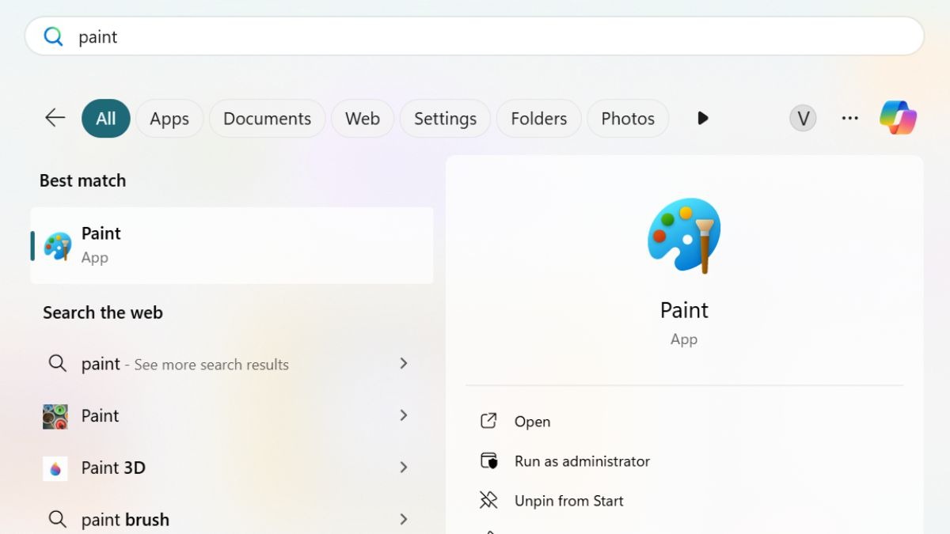
Task: Launch Copilot from the colorful icon
Action: coord(899,118)
